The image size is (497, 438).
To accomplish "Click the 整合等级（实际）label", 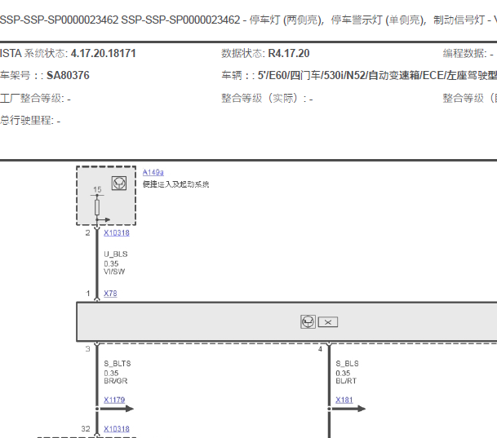I will [264, 98].
